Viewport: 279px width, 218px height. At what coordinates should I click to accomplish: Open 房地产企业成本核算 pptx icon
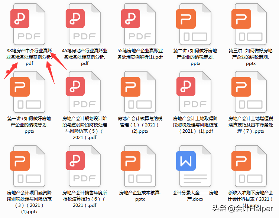tap(139, 166)
